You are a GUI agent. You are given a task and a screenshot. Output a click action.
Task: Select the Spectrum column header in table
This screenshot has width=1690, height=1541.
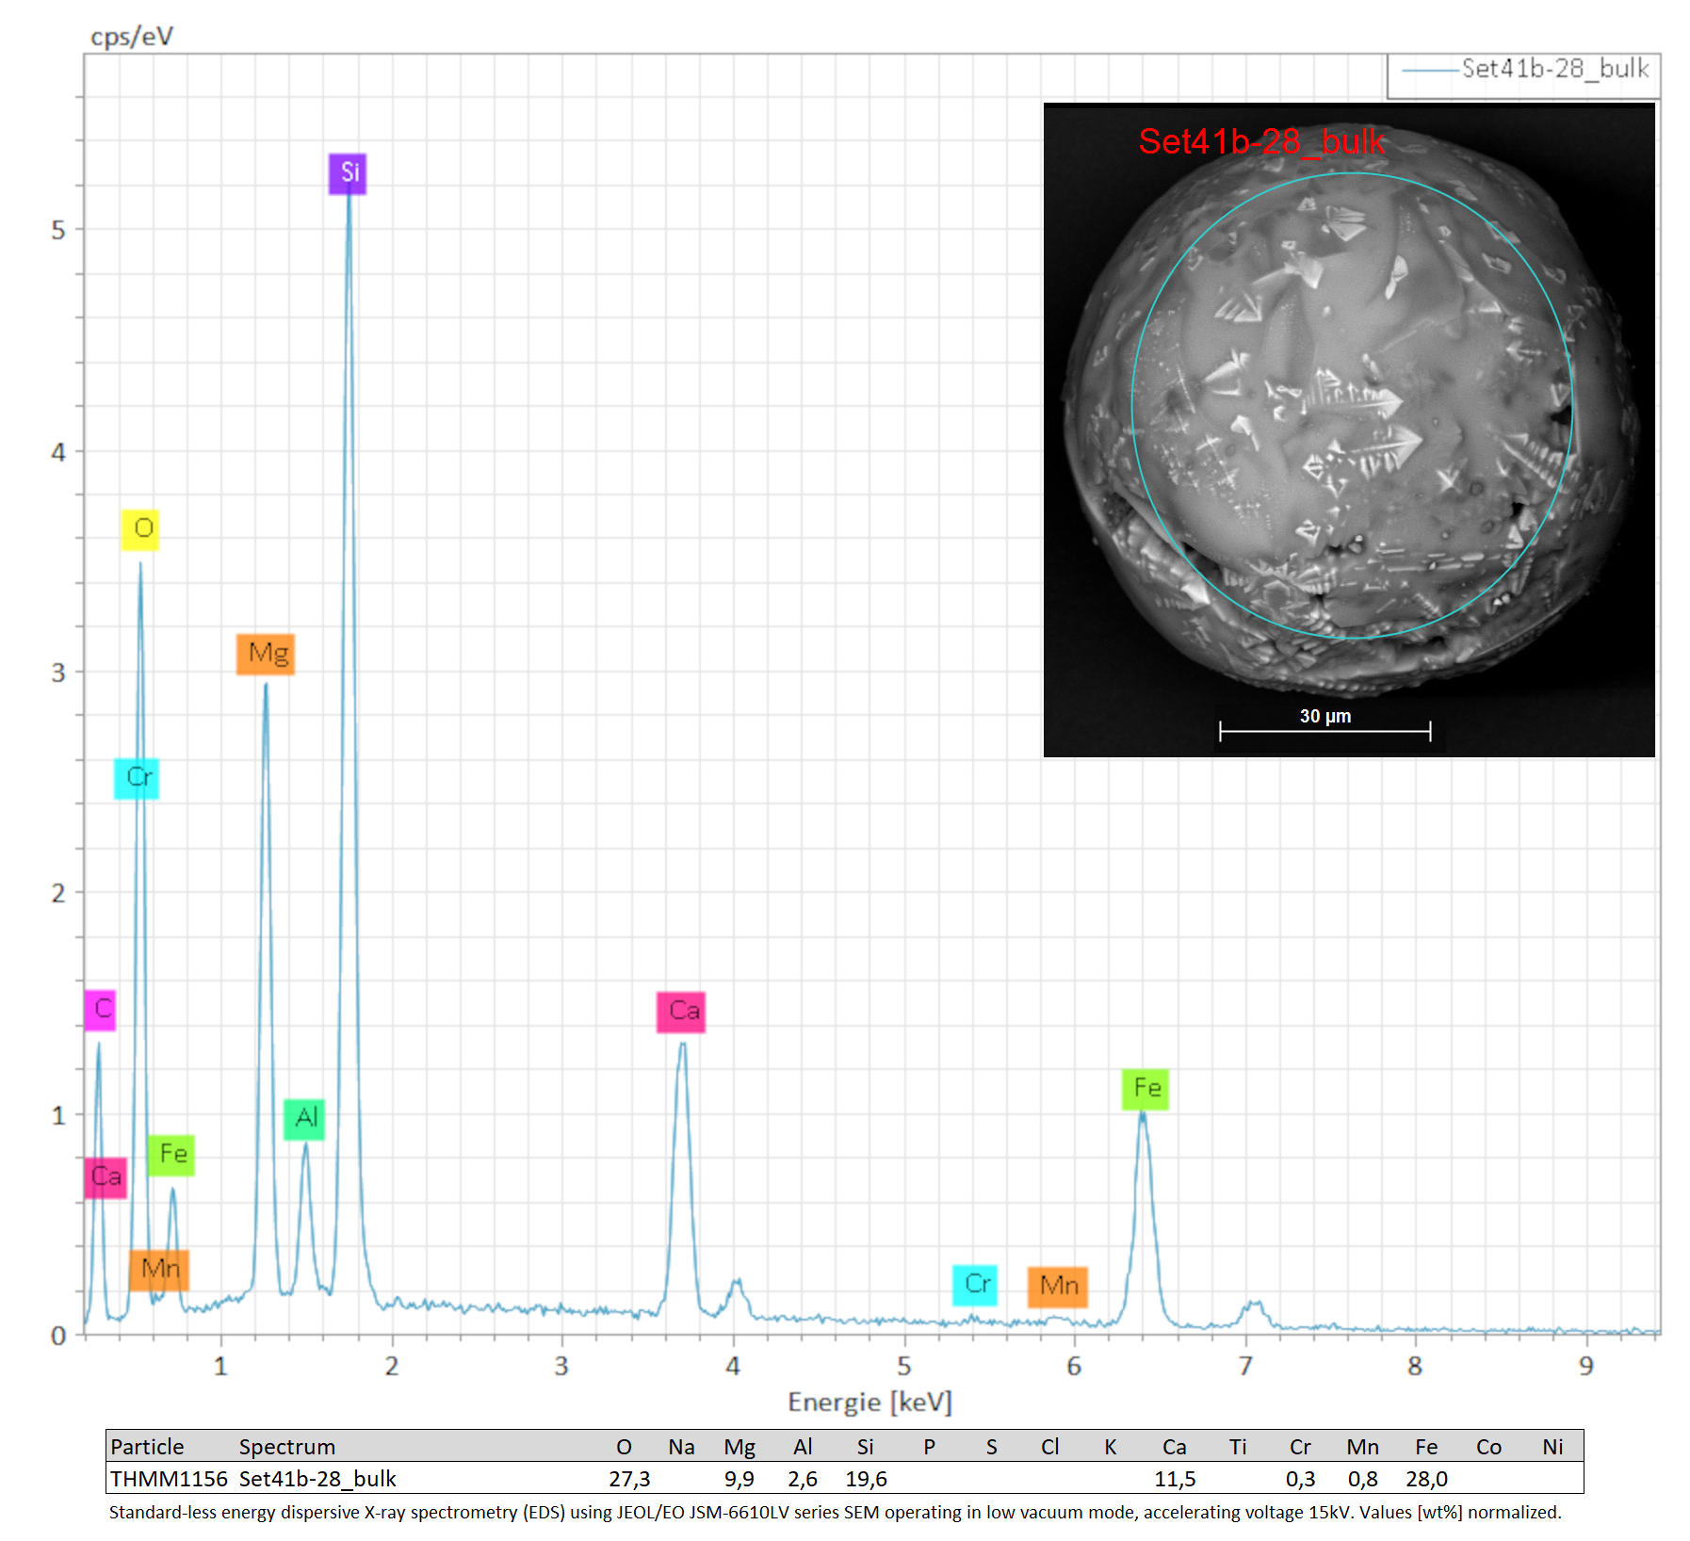point(286,1447)
